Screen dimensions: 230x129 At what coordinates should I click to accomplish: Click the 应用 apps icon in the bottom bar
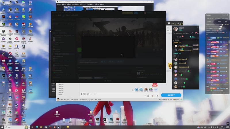(x=170, y=99)
